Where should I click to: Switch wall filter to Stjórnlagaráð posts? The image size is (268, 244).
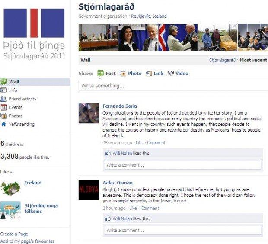tap(222, 60)
